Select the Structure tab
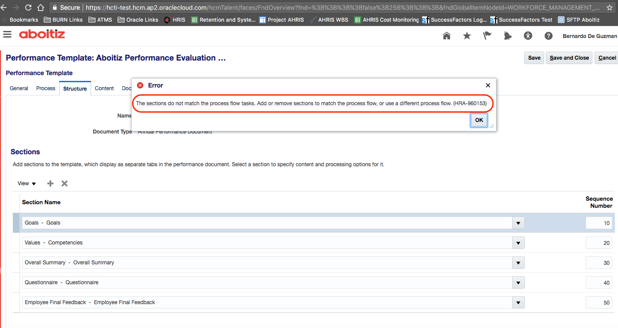This screenshot has width=618, height=328. click(x=75, y=88)
